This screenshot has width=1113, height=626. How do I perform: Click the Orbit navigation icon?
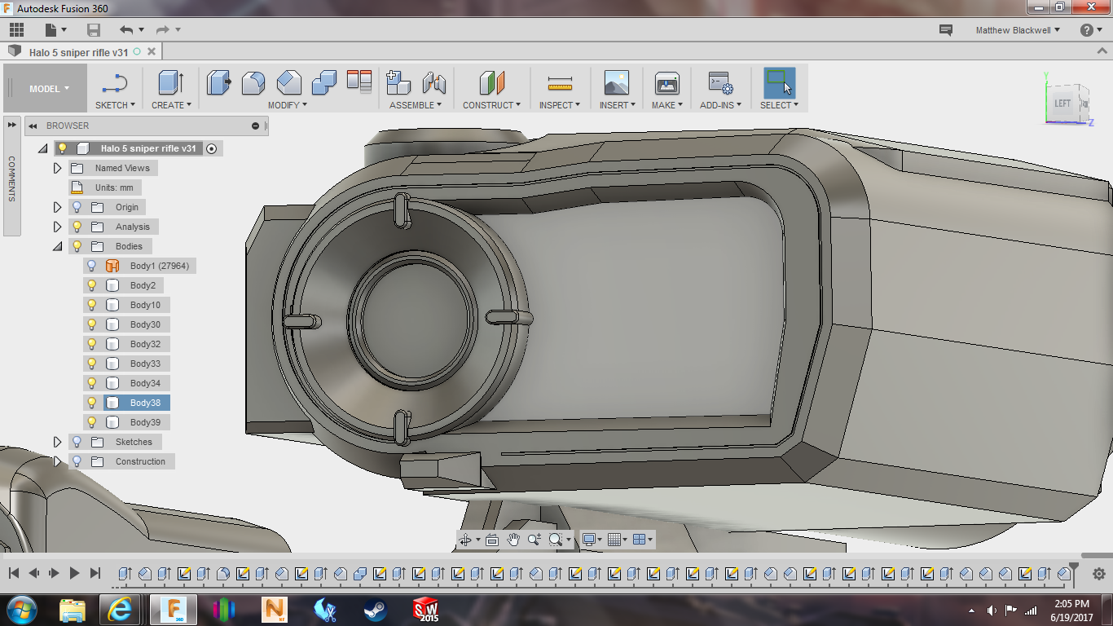pyautogui.click(x=465, y=540)
